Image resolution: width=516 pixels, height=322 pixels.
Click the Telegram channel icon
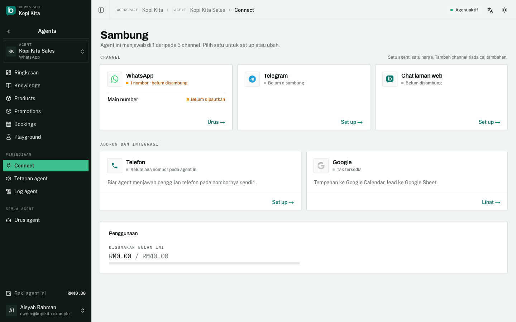coord(252,79)
